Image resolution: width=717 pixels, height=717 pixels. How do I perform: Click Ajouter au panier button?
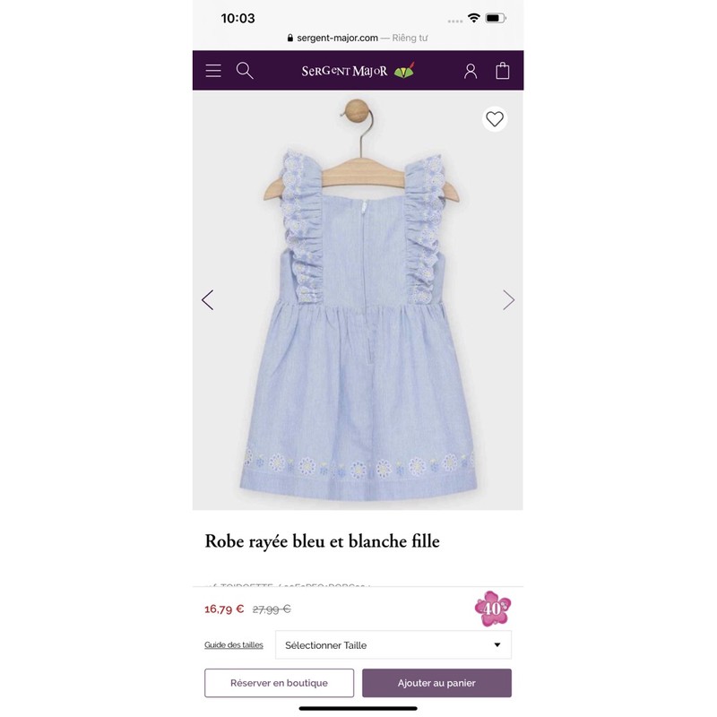436,683
